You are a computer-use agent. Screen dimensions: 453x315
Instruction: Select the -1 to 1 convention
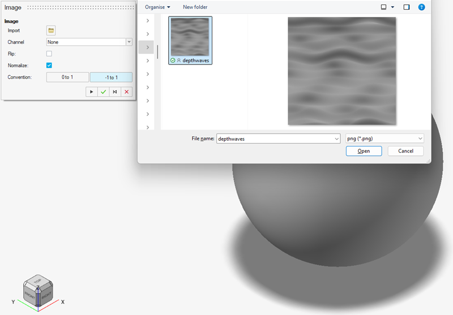coord(111,77)
